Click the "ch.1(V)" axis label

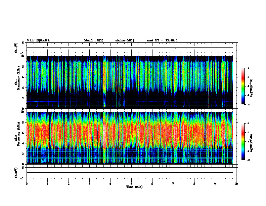tap(16, 48)
